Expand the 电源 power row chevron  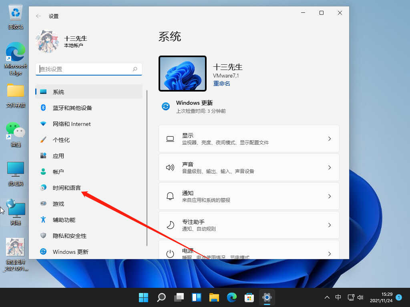[330, 254]
